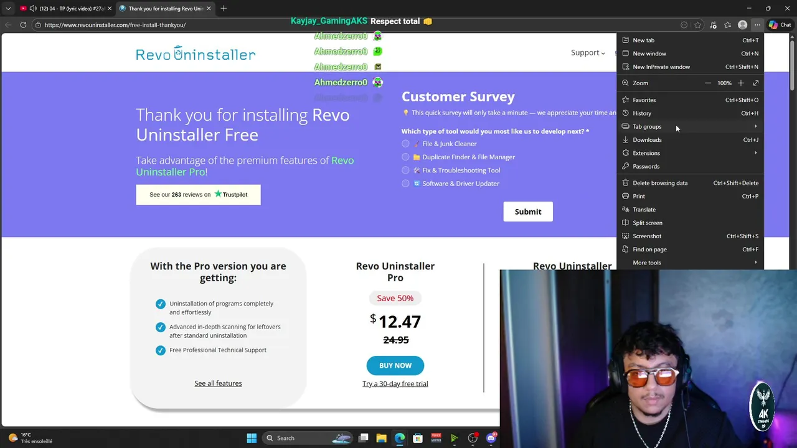Mute the YouTube tab via speaker icon
This screenshot has width=797, height=448.
(x=32, y=8)
